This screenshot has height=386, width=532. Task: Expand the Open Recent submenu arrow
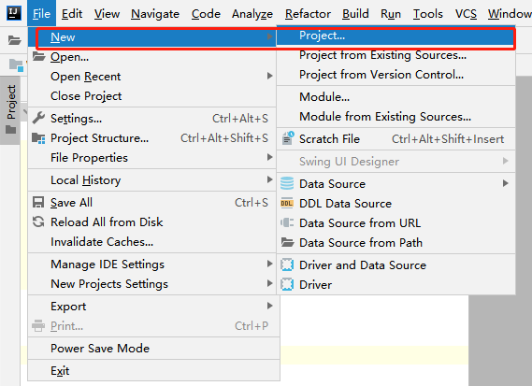click(x=269, y=76)
